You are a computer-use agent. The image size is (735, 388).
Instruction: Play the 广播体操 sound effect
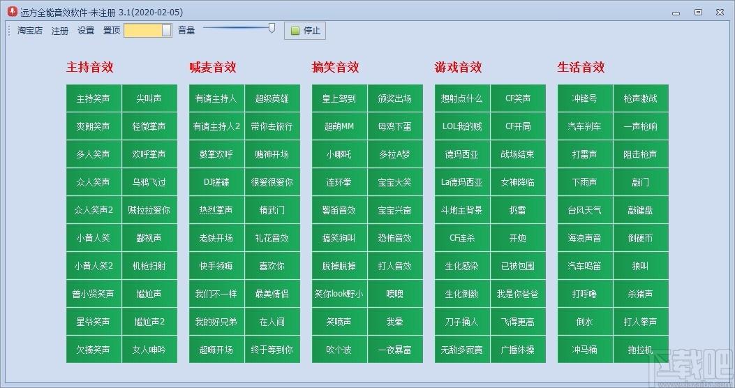click(518, 349)
